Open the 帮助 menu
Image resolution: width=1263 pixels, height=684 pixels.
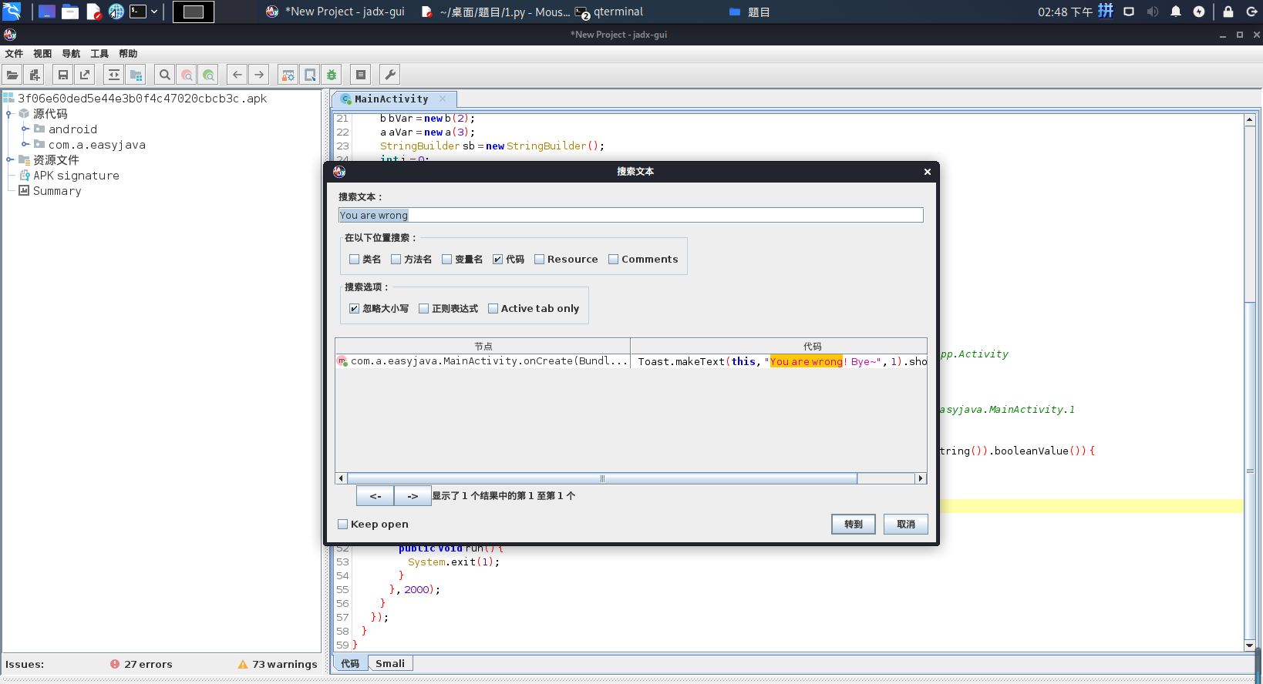(128, 54)
